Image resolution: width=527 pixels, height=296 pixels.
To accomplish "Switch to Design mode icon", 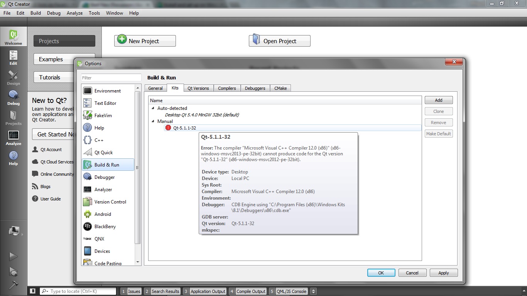I will point(14,77).
